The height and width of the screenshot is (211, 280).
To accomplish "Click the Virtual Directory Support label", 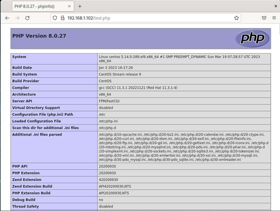I will tap(36, 108).
